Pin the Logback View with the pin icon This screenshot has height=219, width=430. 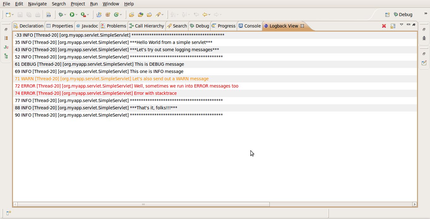point(414,25)
